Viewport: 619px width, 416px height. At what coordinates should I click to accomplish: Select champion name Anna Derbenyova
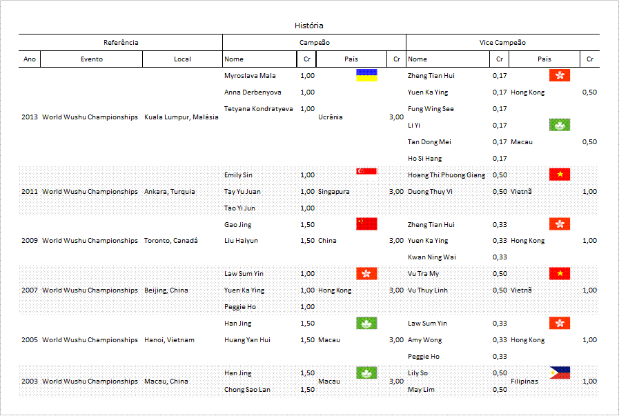click(253, 92)
